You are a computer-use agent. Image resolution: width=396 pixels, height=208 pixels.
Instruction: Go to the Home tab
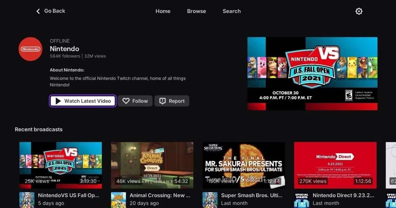coord(163,11)
